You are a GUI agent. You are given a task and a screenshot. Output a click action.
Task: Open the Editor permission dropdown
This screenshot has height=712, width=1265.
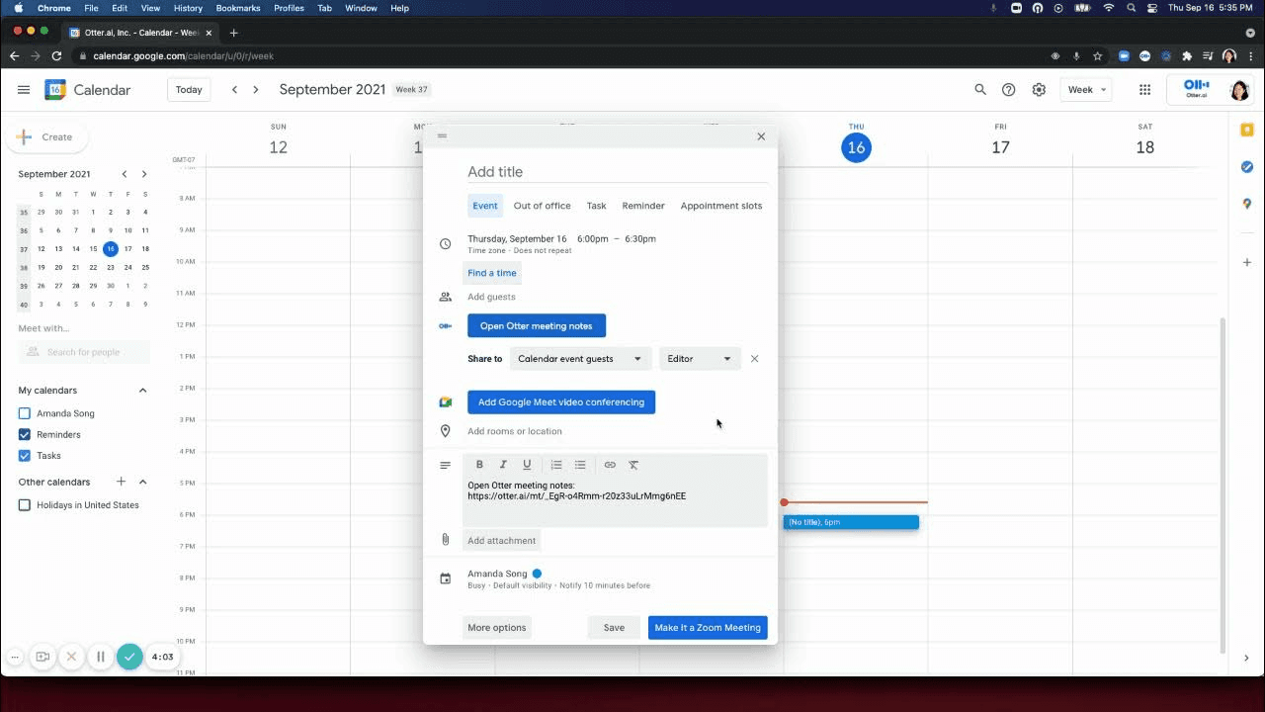[x=700, y=359]
